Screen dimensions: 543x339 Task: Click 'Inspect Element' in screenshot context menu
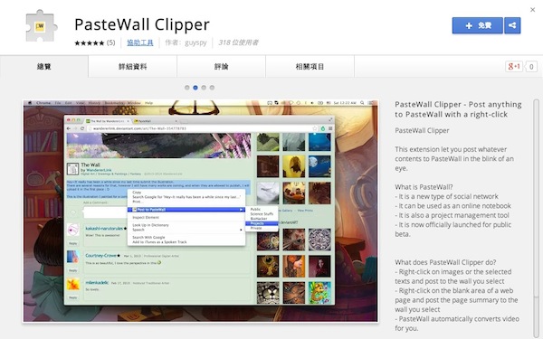(x=146, y=217)
